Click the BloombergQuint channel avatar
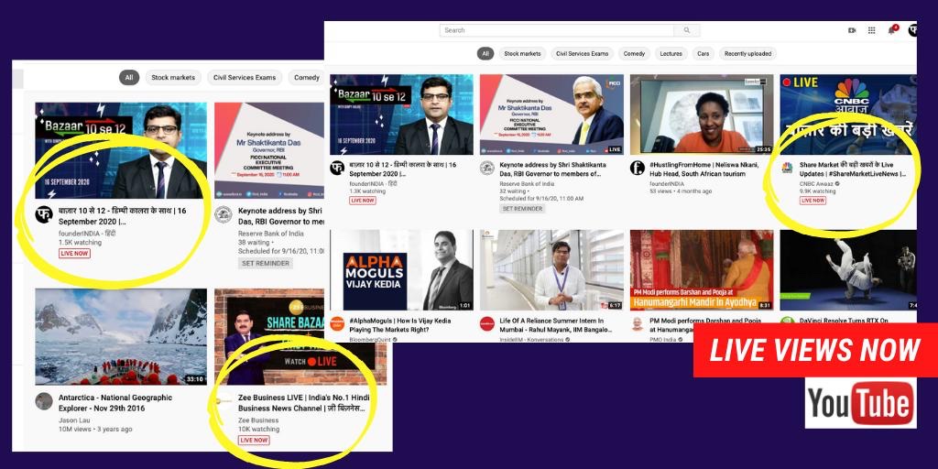Screen dimensions: 938x469 (337, 323)
